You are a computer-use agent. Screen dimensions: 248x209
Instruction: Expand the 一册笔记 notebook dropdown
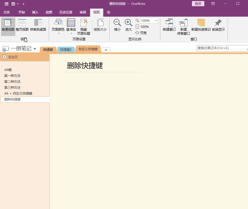point(35,49)
